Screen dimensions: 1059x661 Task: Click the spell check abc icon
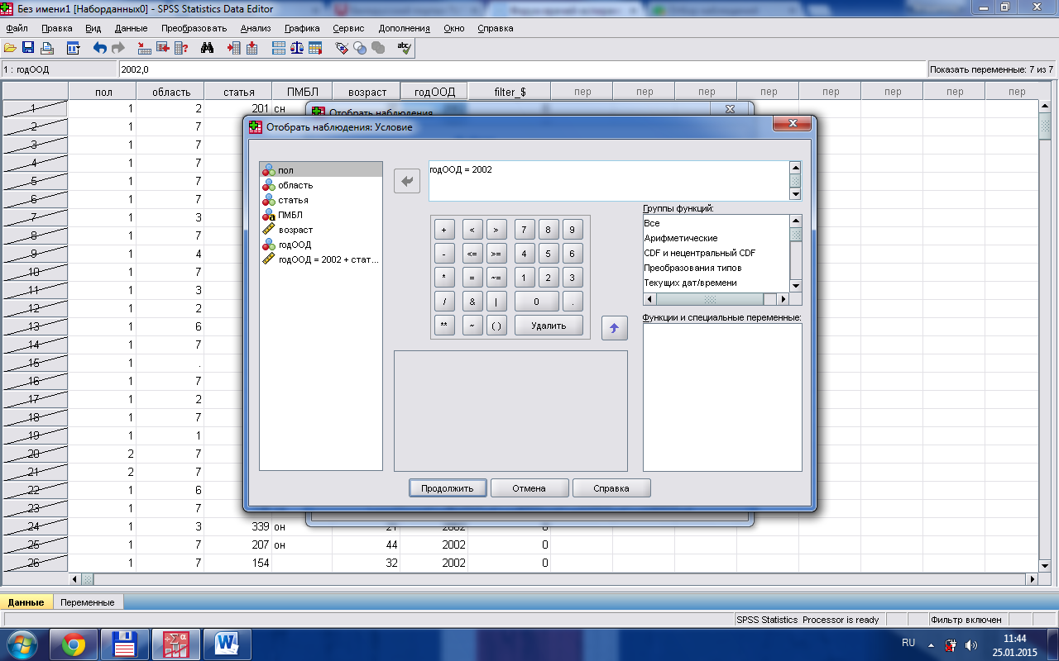[x=404, y=48]
